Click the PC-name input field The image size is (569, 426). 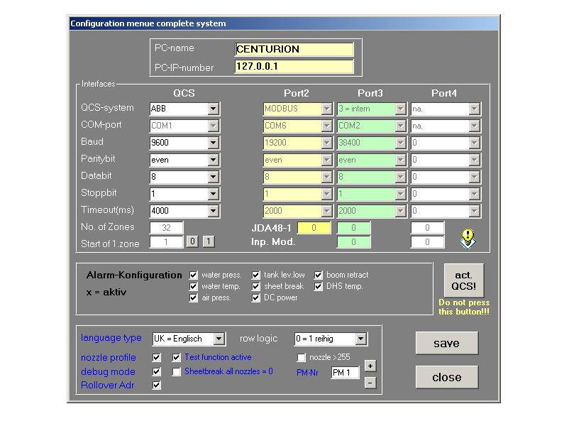tap(294, 49)
